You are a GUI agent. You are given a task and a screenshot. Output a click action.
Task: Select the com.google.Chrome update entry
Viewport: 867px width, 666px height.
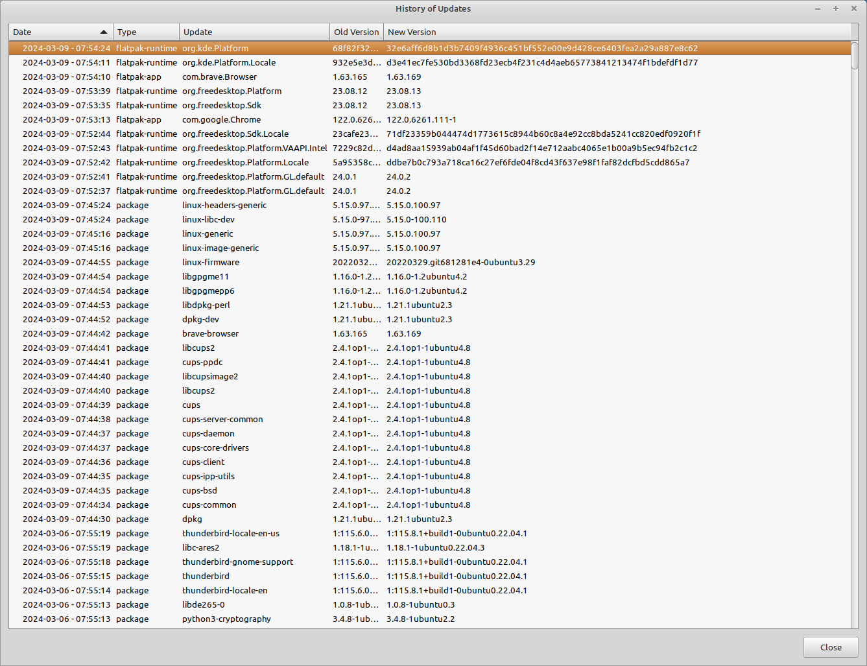pos(429,119)
